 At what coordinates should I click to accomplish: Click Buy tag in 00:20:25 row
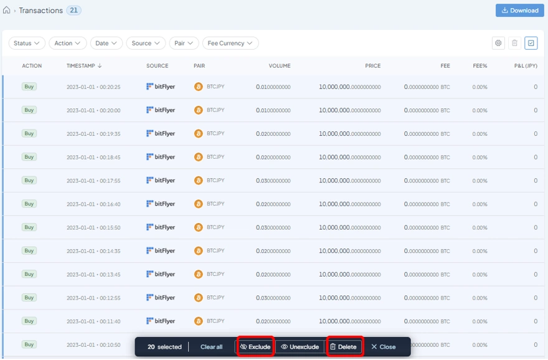click(x=29, y=87)
